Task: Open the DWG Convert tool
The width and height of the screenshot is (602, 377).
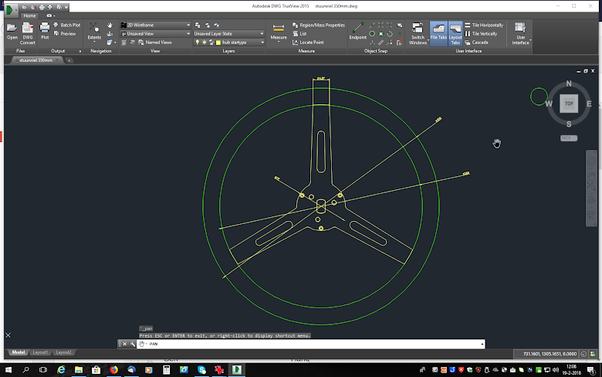Action: (x=28, y=30)
